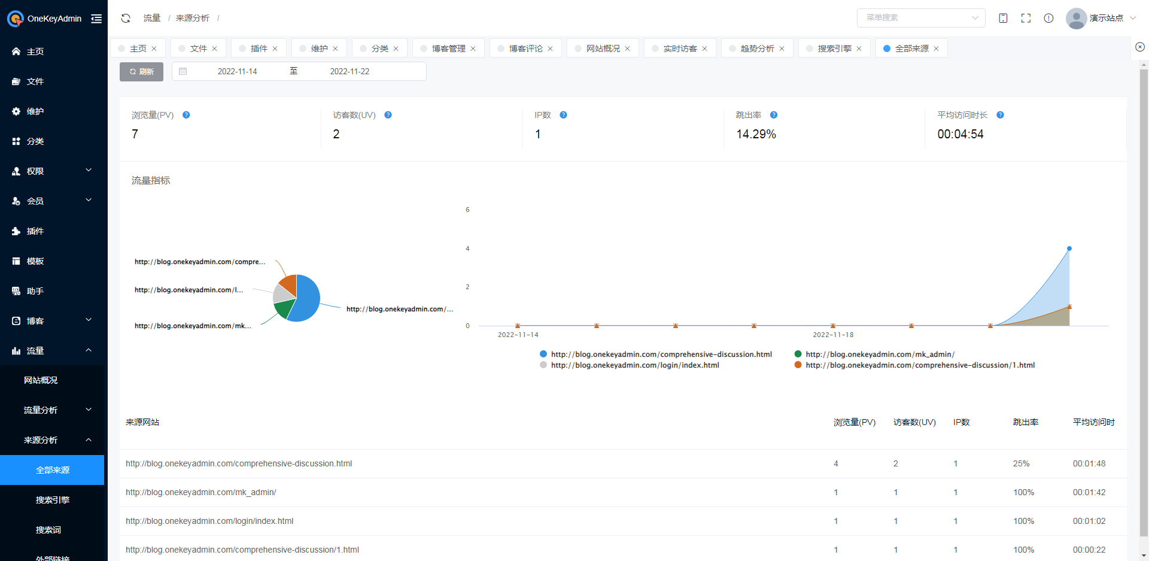Expand the 流量分析 submenu
The height and width of the screenshot is (561, 1149).
pos(52,410)
